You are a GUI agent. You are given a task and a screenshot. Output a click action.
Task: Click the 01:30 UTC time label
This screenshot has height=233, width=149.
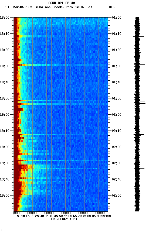point(117,66)
